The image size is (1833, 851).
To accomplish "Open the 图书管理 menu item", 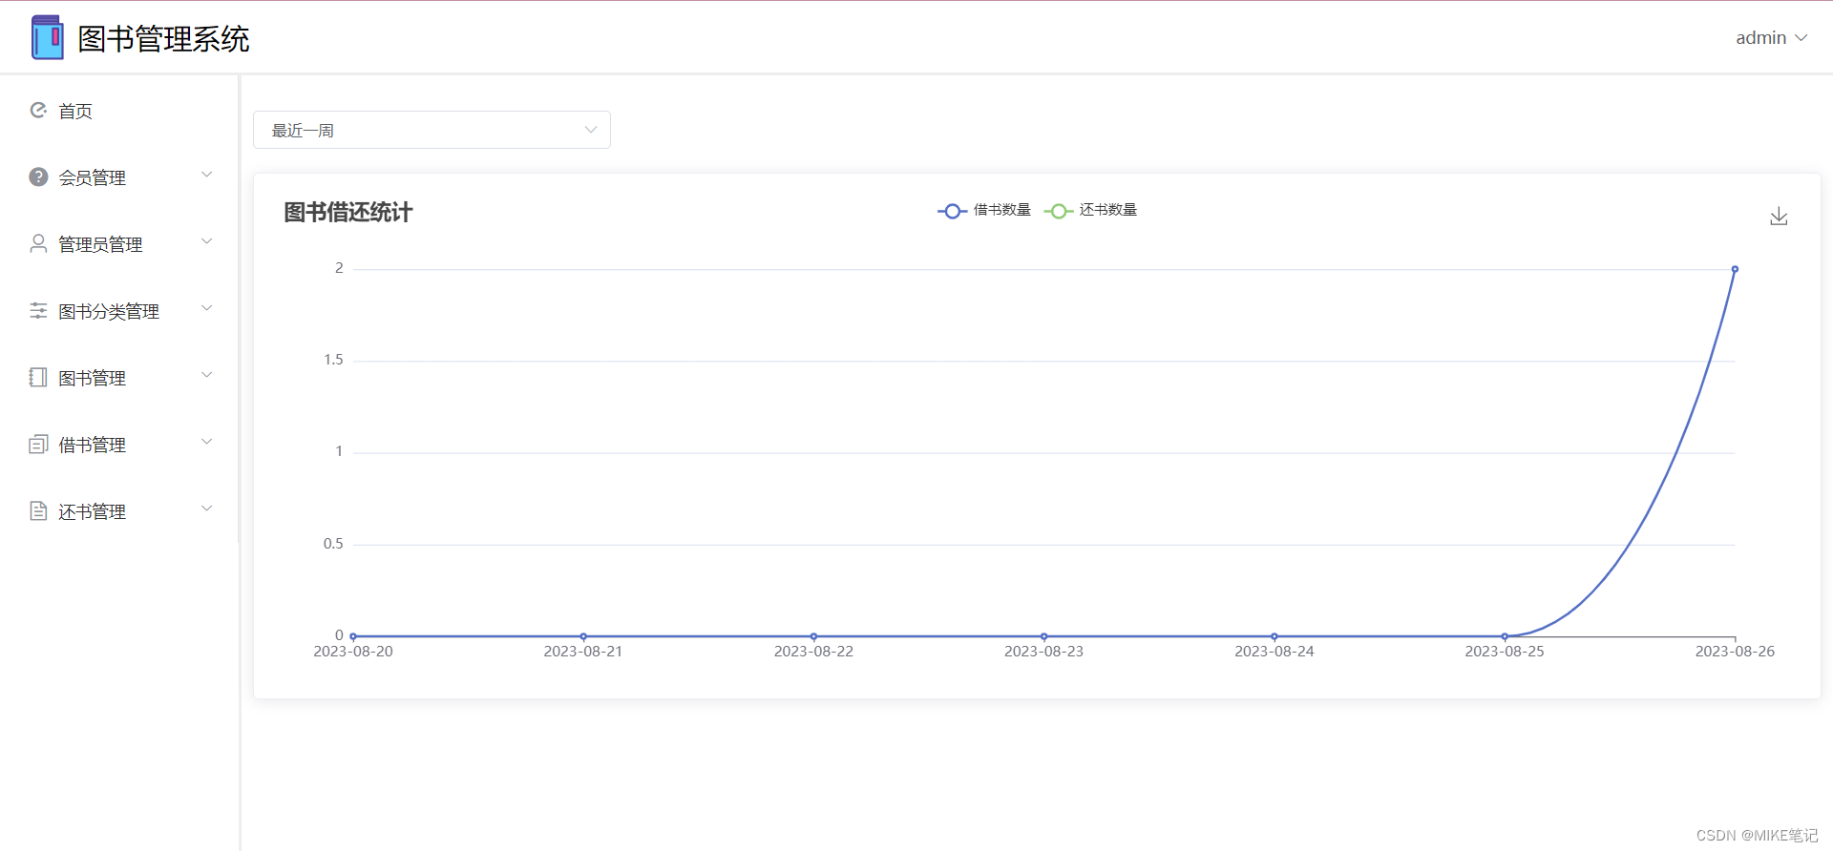I will 119,378.
